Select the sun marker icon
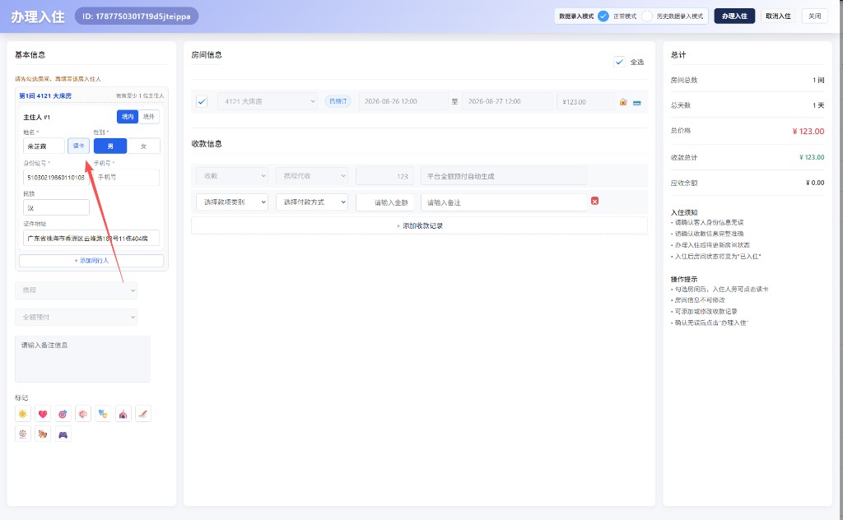The image size is (843, 520). pos(22,414)
